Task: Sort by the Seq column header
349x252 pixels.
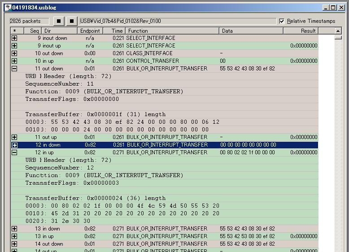Action: (x=35, y=31)
